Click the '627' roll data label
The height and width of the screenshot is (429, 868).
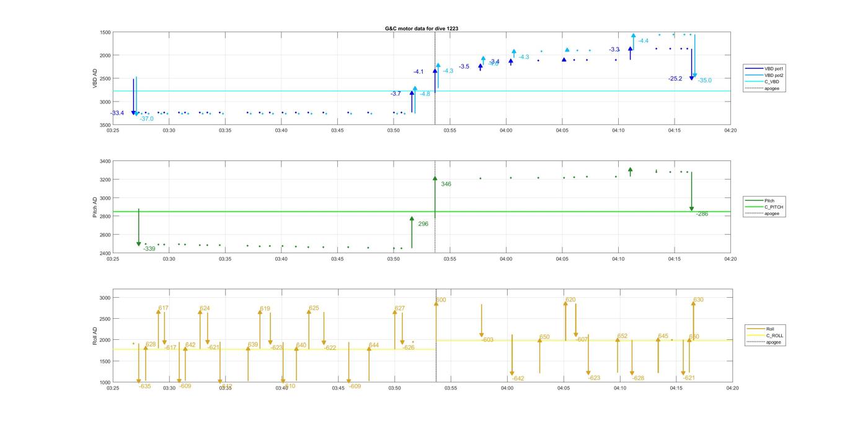pyautogui.click(x=400, y=308)
